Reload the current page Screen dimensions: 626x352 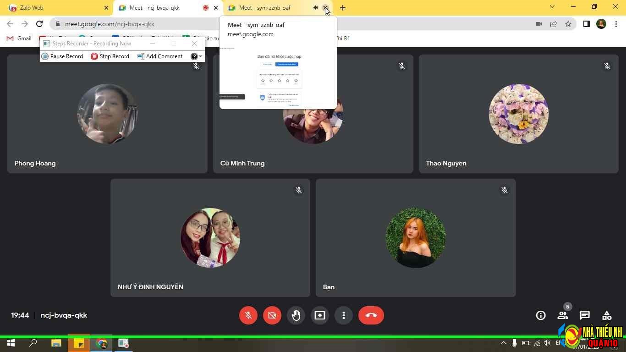(x=39, y=24)
